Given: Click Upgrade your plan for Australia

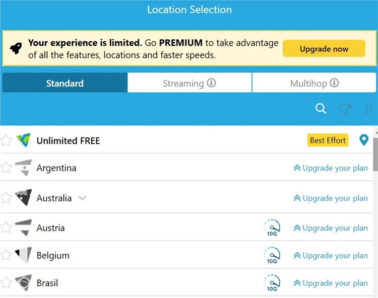Looking at the screenshot, I should [x=331, y=198].
